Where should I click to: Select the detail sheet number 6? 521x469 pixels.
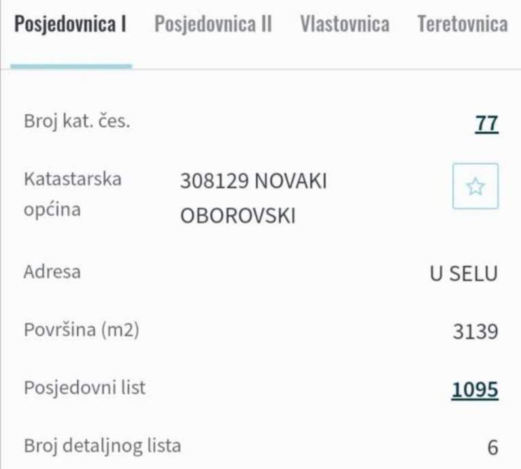point(493,448)
